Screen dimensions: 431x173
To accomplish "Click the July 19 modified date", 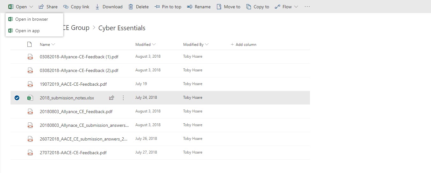I will [141, 84].
